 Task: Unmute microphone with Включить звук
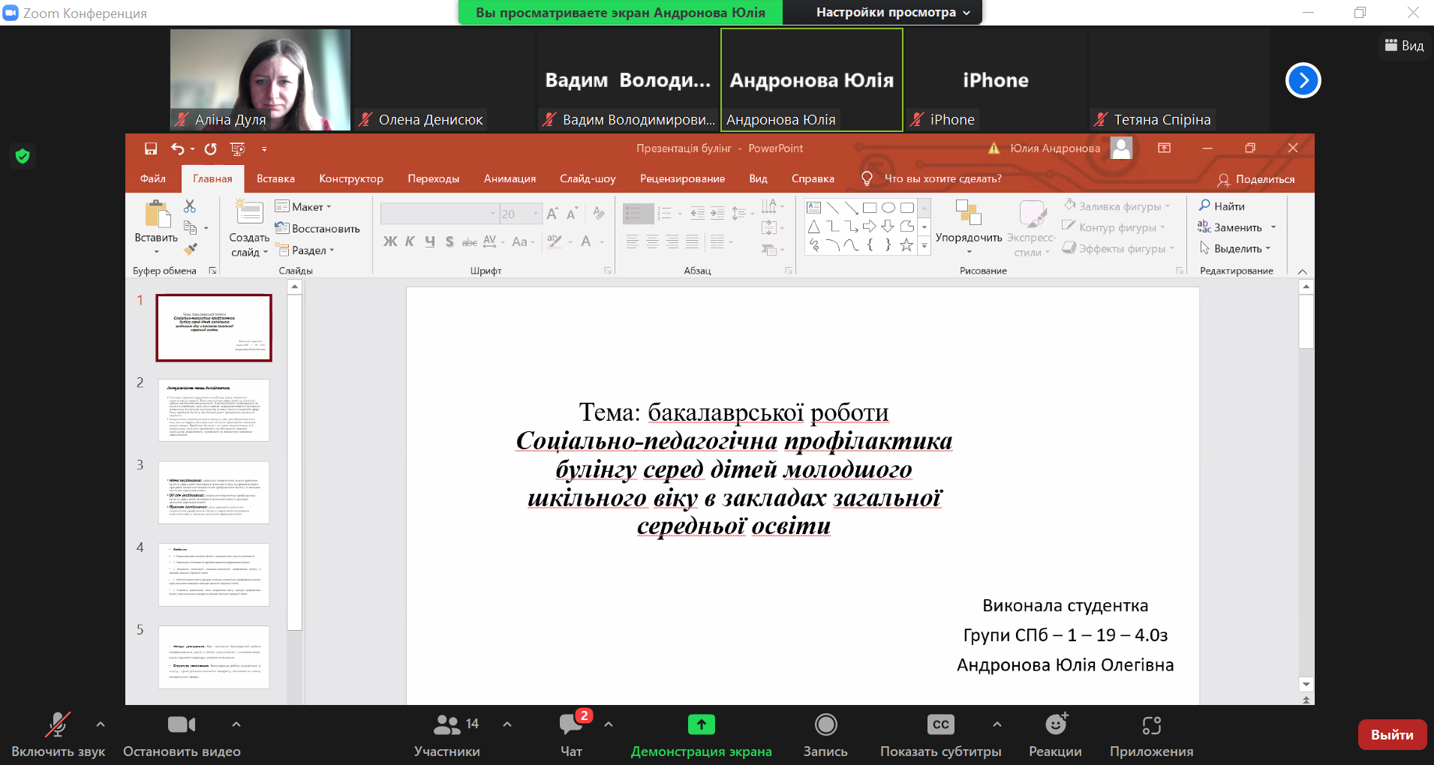click(58, 725)
